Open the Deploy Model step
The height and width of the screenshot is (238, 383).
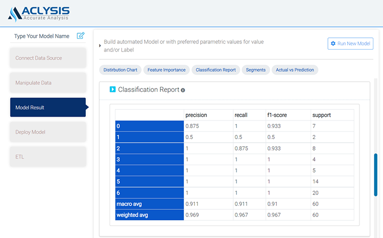48,132
